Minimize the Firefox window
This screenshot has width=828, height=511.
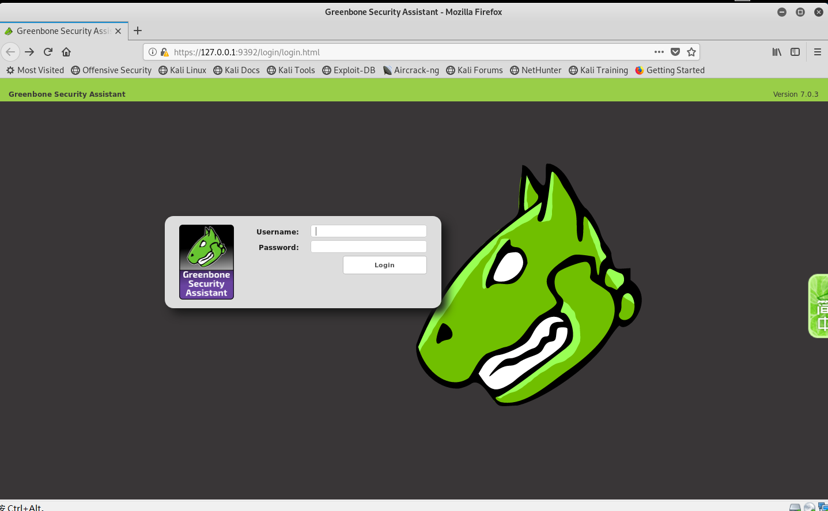[782, 12]
